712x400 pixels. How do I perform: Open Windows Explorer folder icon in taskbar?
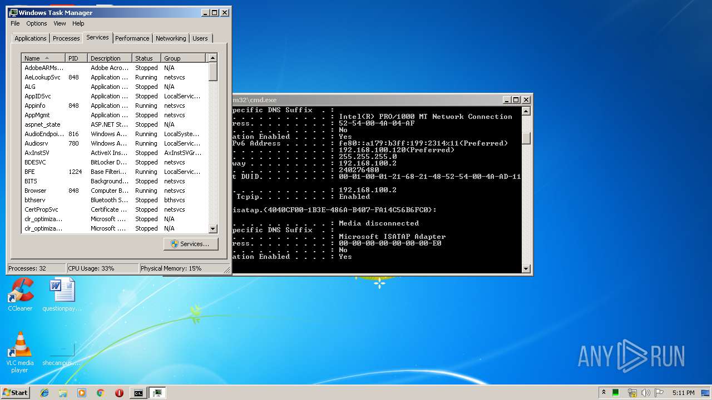tap(63, 393)
